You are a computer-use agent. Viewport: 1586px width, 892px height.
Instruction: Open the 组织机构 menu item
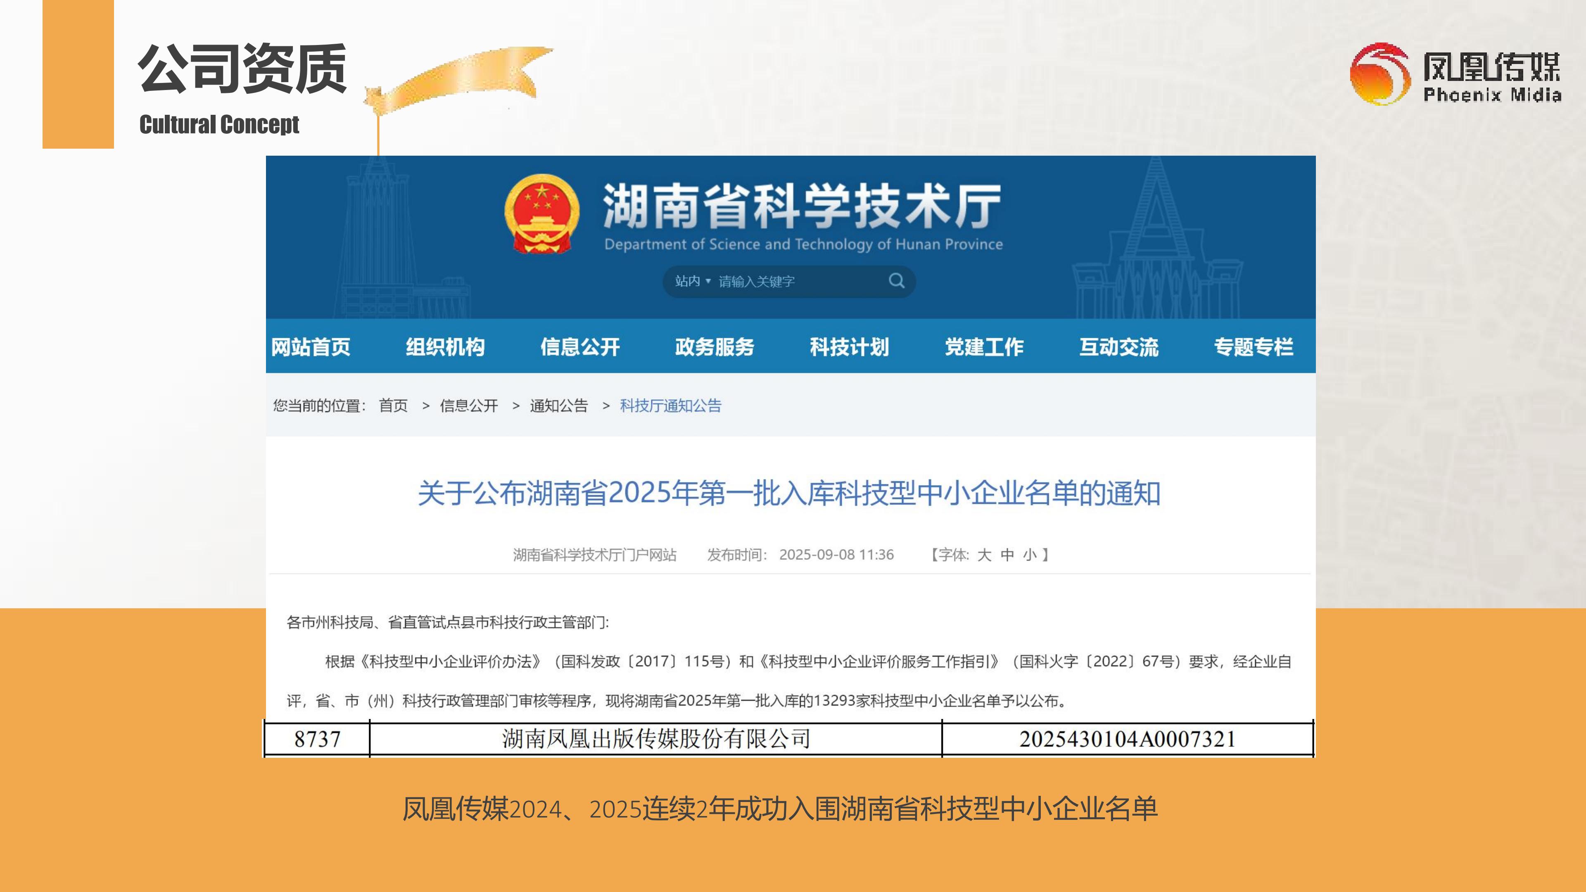coord(445,346)
